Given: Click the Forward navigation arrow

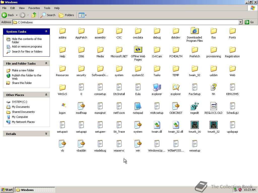Looking at the screenshot, I should [22, 15].
